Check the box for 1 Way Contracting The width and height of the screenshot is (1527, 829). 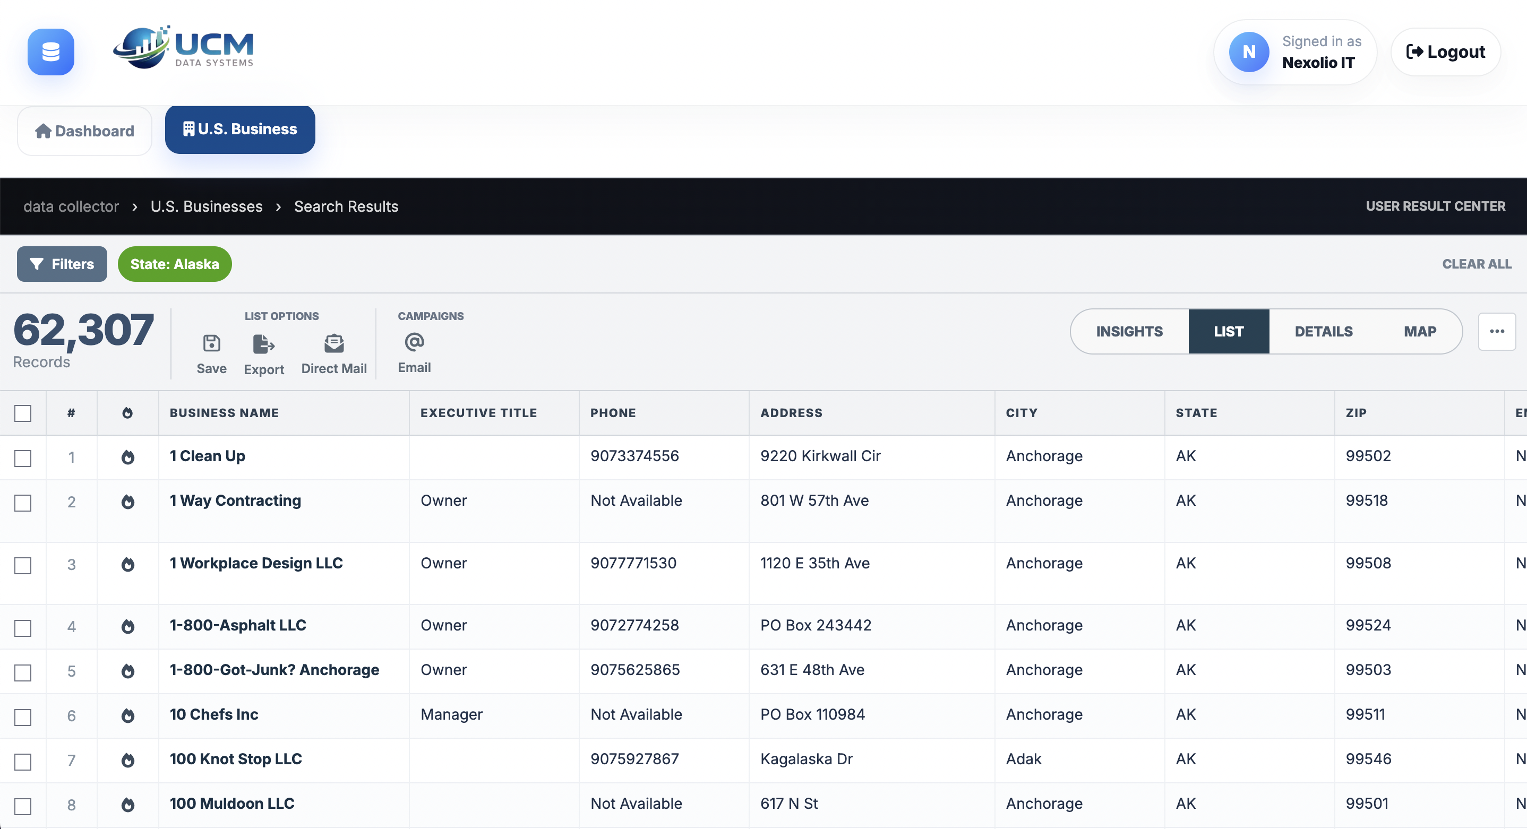(22, 503)
